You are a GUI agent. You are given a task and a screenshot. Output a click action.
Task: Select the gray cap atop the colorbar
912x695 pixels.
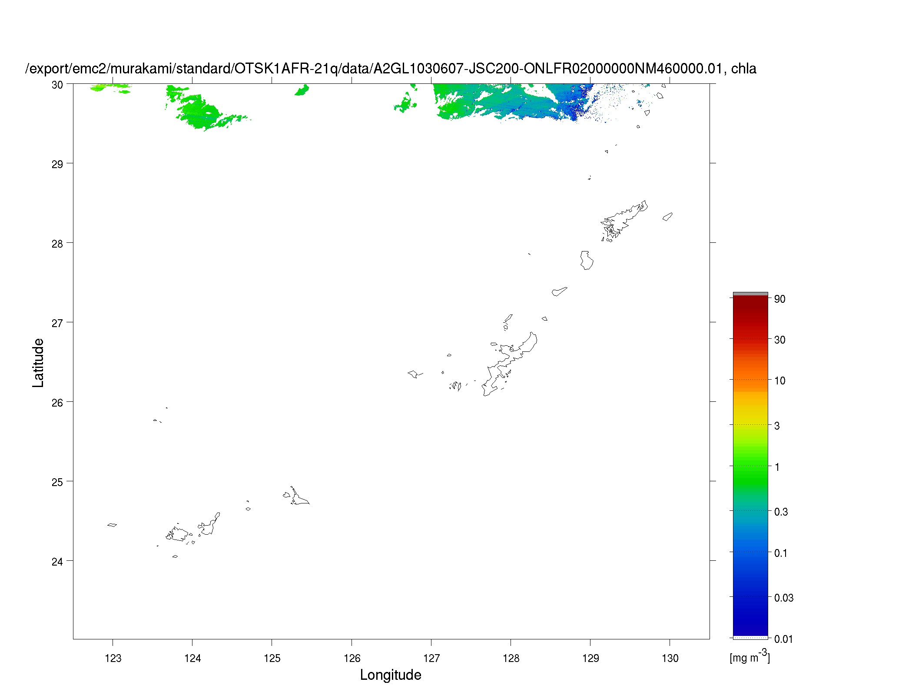coord(750,294)
